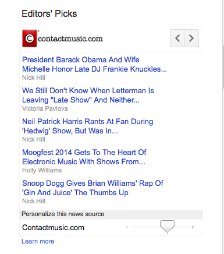Open the Moogfest 2014 article
Viewport: 224px width, 254px height.
click(84, 157)
